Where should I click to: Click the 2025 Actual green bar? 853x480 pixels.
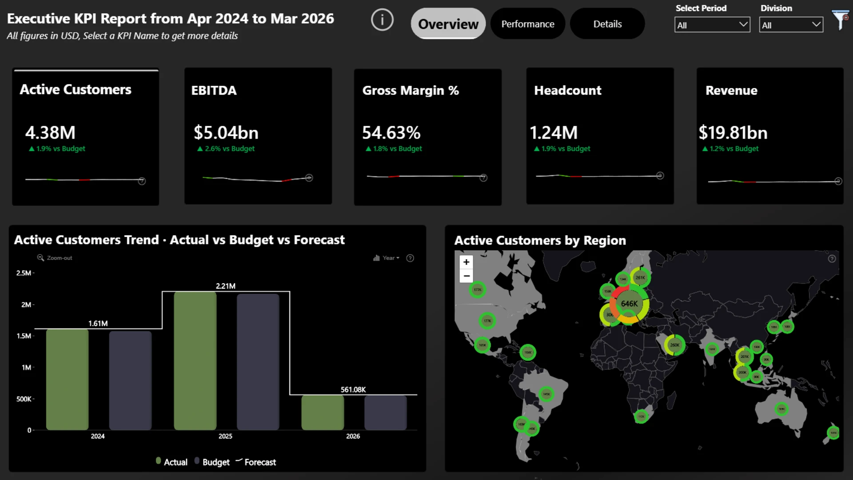click(195, 360)
